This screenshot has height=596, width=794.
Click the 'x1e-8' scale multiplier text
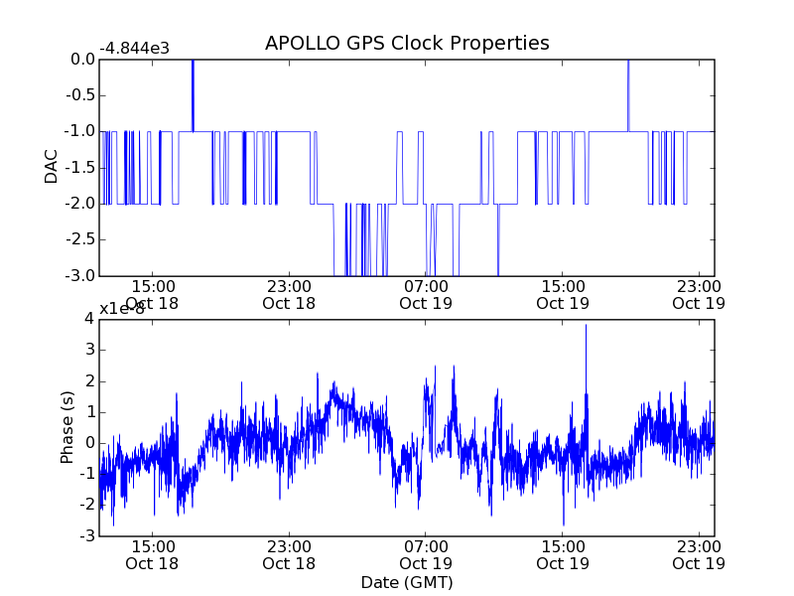(121, 309)
